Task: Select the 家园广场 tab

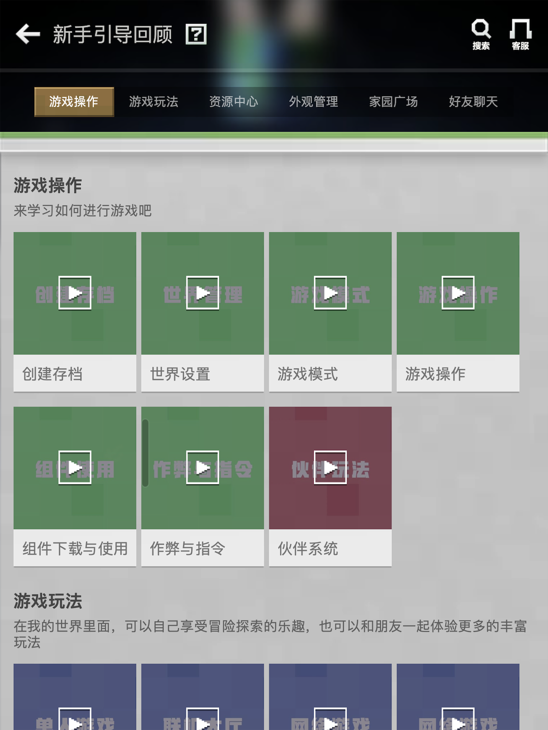Action: (394, 102)
